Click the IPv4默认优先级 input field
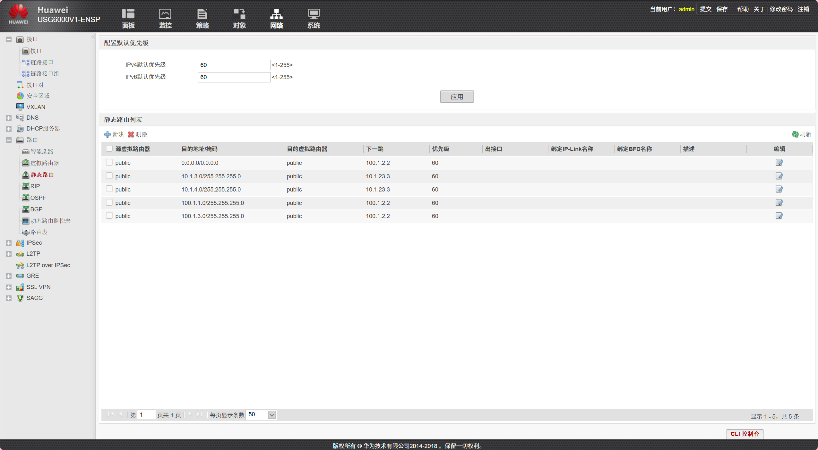This screenshot has height=450, width=818. coord(234,65)
